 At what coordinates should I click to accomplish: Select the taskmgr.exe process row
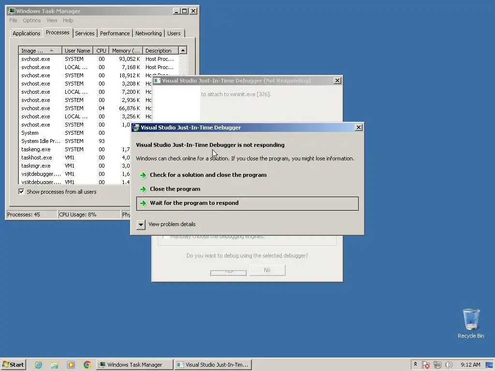75,166
